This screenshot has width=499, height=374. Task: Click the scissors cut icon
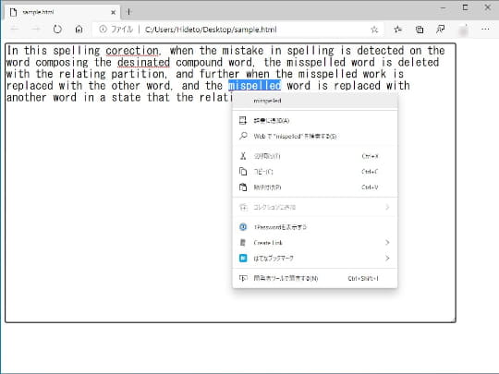243,156
